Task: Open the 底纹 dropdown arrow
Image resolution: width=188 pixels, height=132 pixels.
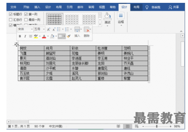Action: pyautogui.click(x=108, y=26)
